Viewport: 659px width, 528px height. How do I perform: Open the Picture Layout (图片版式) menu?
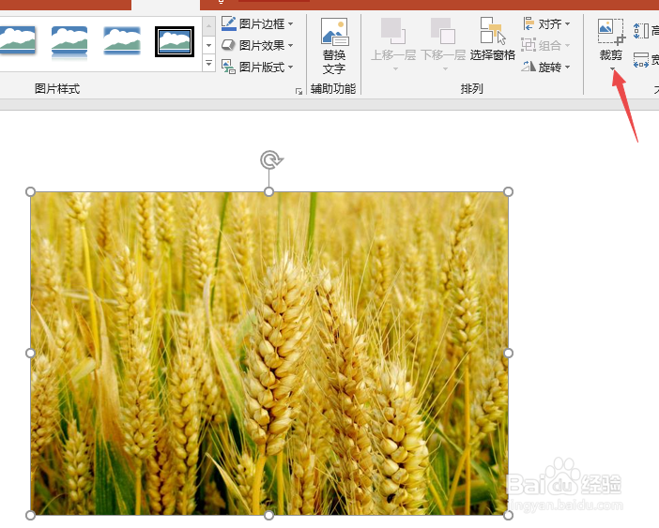click(x=257, y=67)
